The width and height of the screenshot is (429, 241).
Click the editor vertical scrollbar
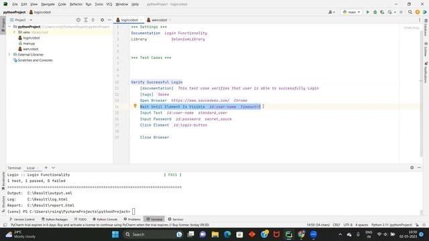[x=422, y=93]
